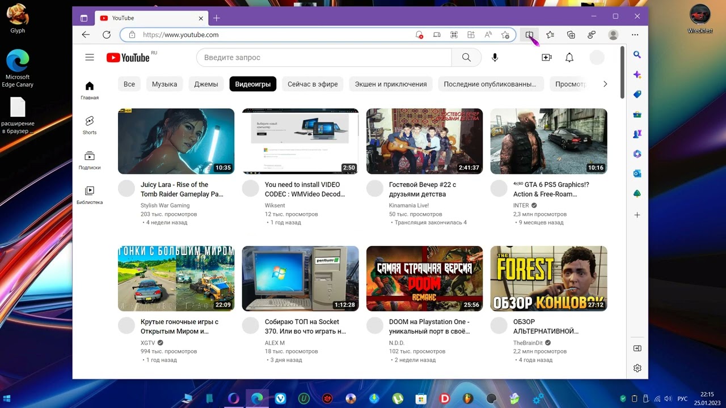726x408 pixels.
Task: Open Edge settings and more menu
Action: [635, 35]
